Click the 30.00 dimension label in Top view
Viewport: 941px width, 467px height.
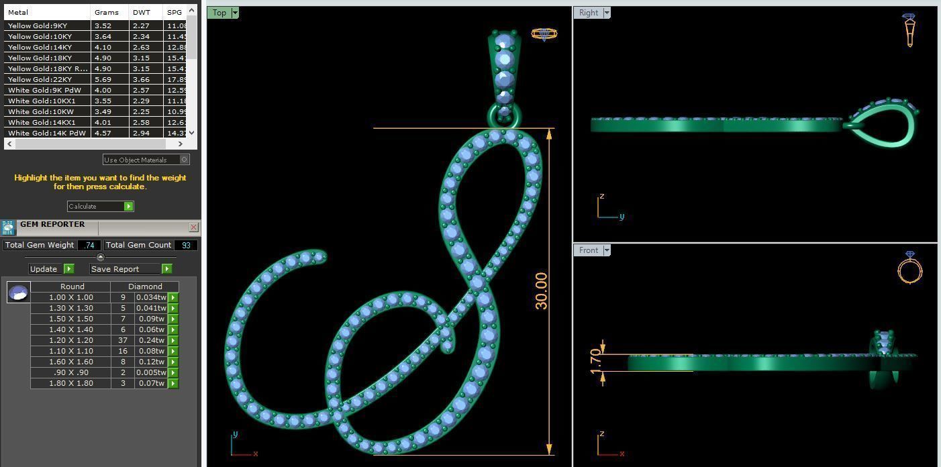point(541,291)
